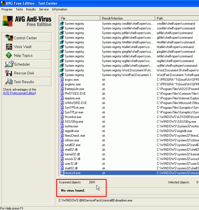This screenshot has height=210, width=199.
Task: Click path htmlfile\shell\open\command
Action: tap(176, 42)
